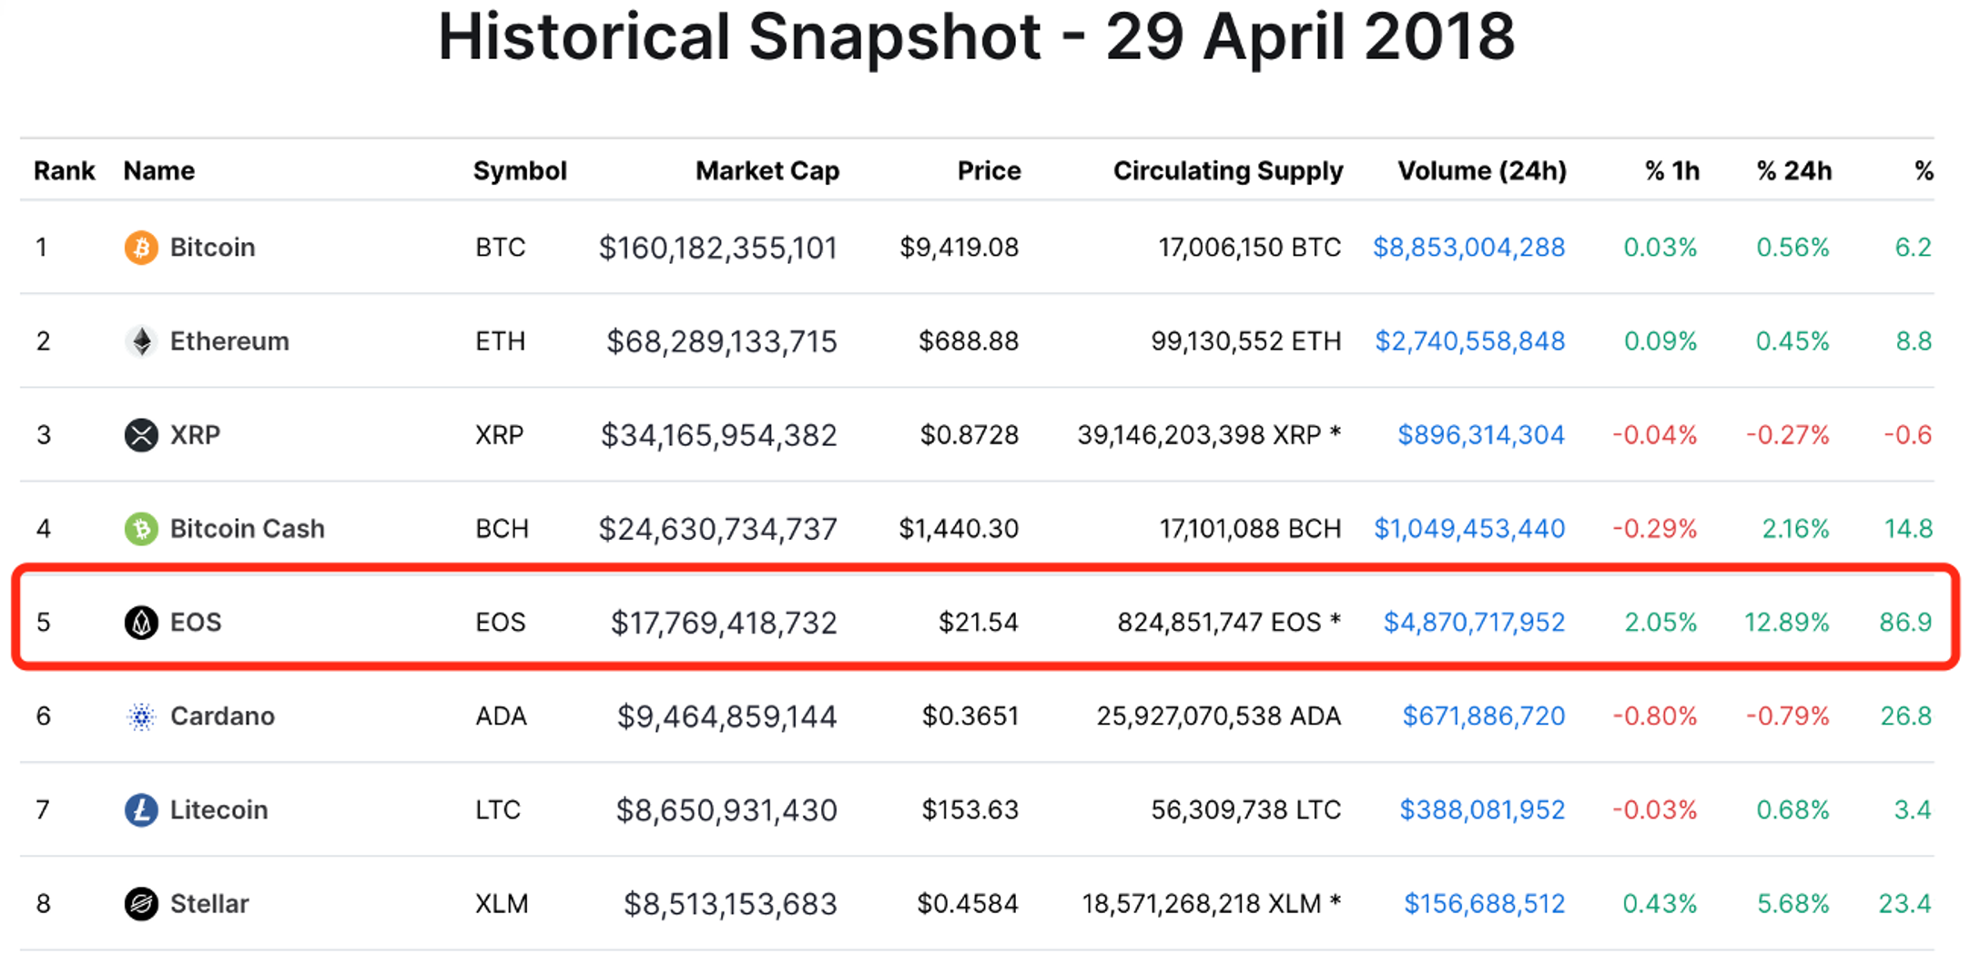Image resolution: width=1970 pixels, height=965 pixels.
Task: Sort by Volume (24h) column header
Action: point(1481,170)
